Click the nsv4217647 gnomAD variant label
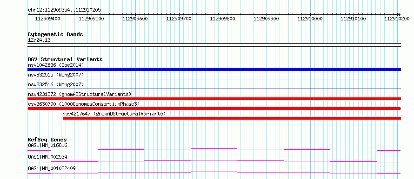The image size is (414, 179). [114, 114]
